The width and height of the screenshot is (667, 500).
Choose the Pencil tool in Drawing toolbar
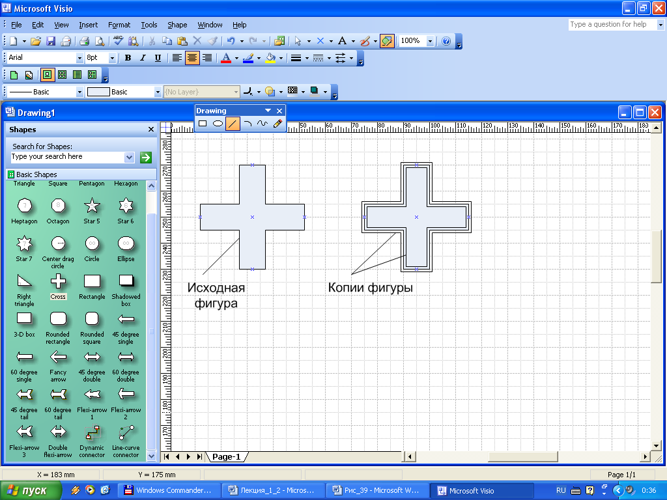(277, 123)
